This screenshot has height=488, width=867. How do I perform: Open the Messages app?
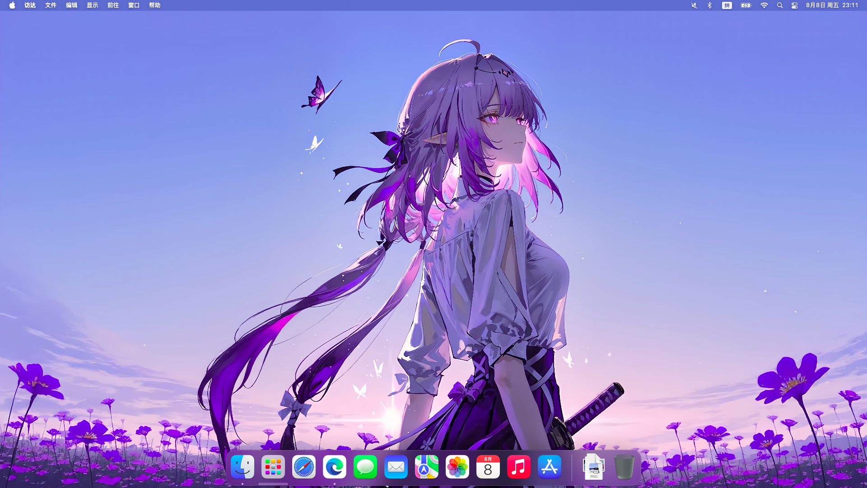[365, 467]
